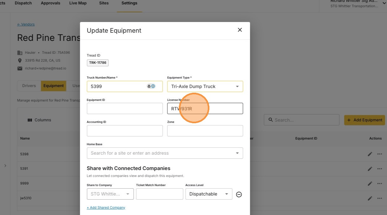Click the 33915 Rd 228, CA, US address
This screenshot has height=215, width=387.
[43, 60]
